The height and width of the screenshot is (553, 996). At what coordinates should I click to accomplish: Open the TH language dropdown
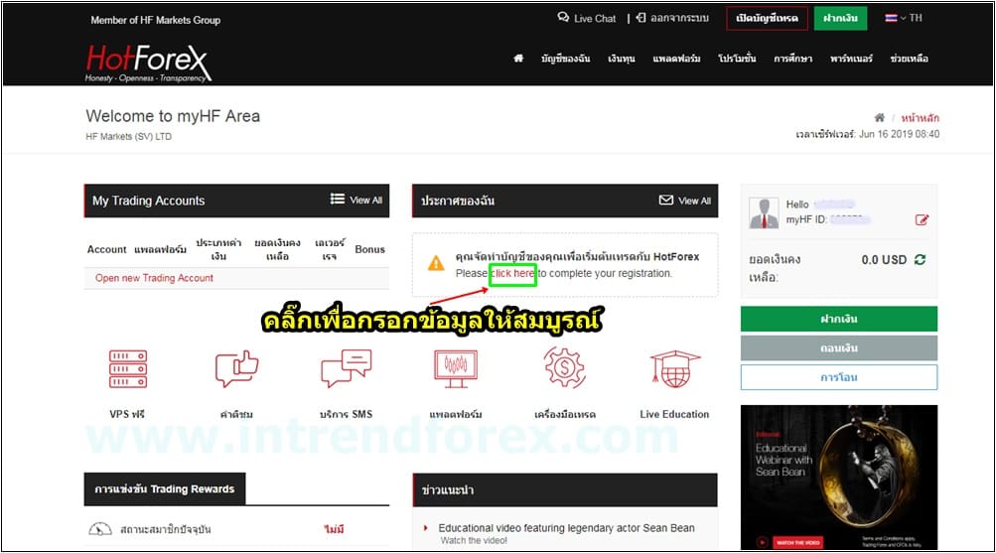(904, 19)
